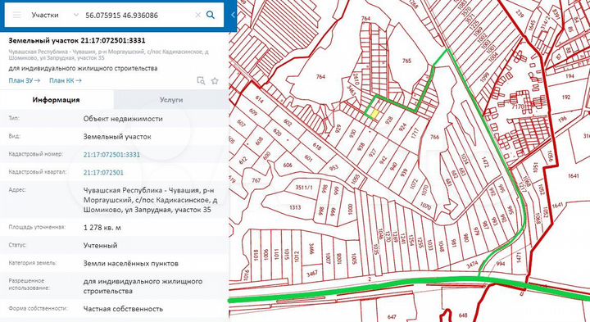The image size is (590, 322).
Task: Open cadastral number 21:17:072501:3331 link
Action: pos(111,155)
